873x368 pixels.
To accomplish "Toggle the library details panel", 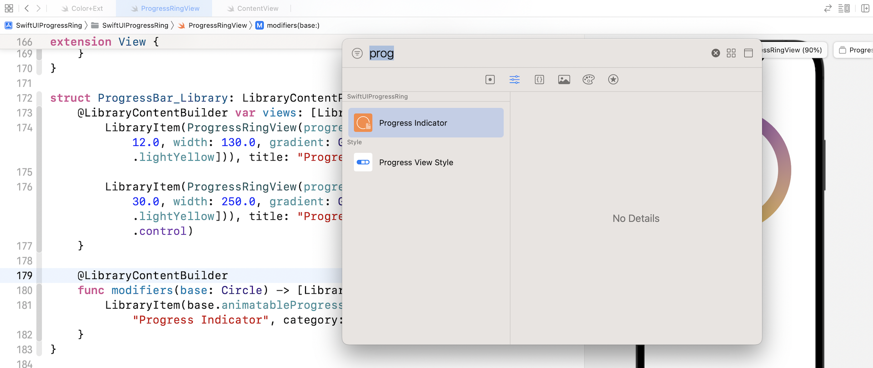I will (748, 53).
